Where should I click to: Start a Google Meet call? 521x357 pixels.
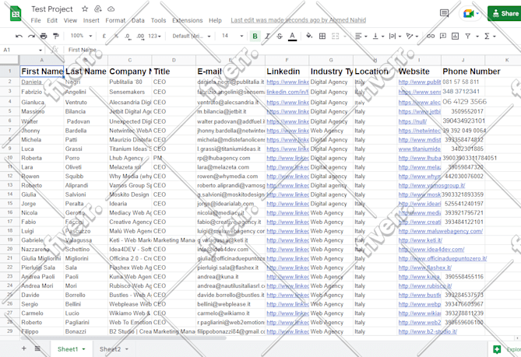(x=470, y=13)
